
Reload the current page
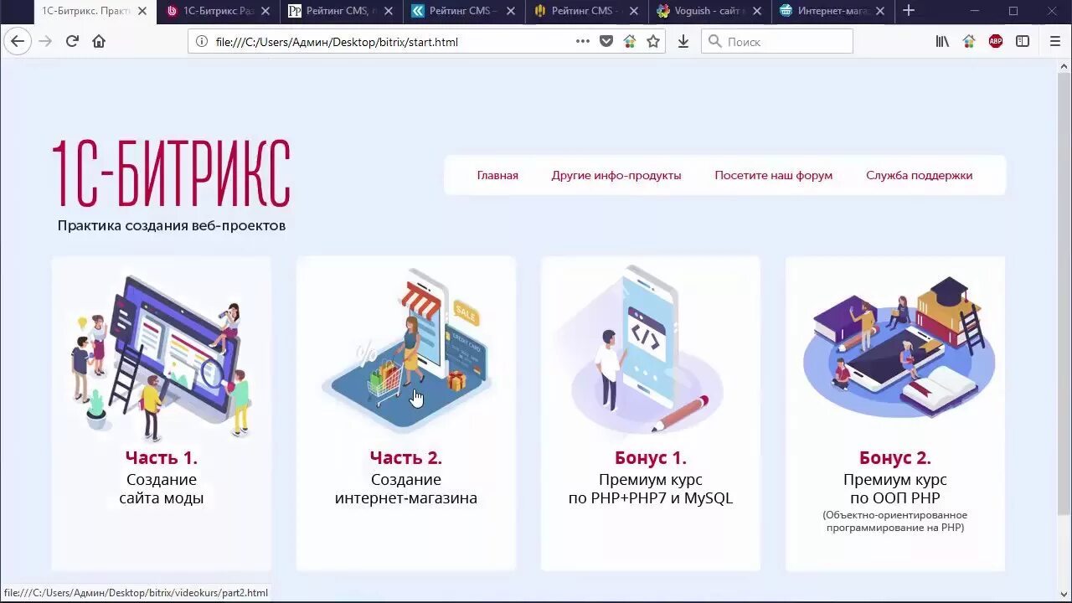[x=72, y=41]
